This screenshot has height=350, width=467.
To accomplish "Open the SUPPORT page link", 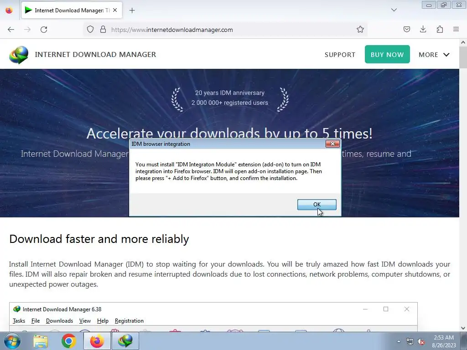I will point(340,55).
